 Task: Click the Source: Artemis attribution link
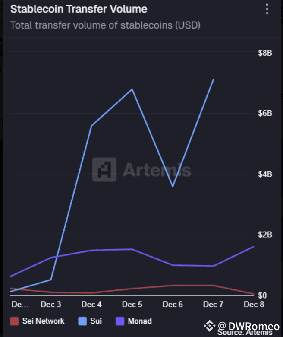245,332
